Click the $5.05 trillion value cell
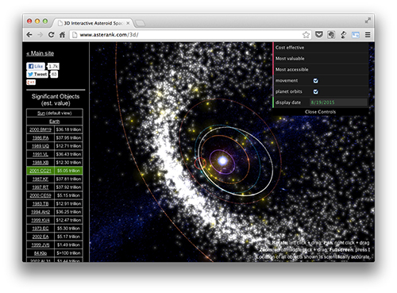The height and width of the screenshot is (293, 397). point(68,171)
